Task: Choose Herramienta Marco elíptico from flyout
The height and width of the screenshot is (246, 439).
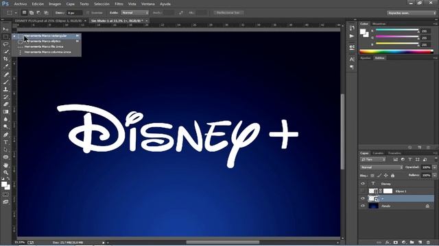Action: (x=46, y=41)
